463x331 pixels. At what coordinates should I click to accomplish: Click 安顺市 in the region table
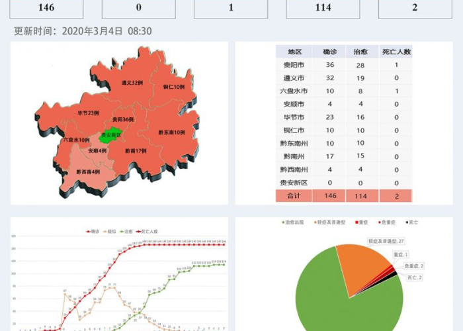(x=294, y=104)
